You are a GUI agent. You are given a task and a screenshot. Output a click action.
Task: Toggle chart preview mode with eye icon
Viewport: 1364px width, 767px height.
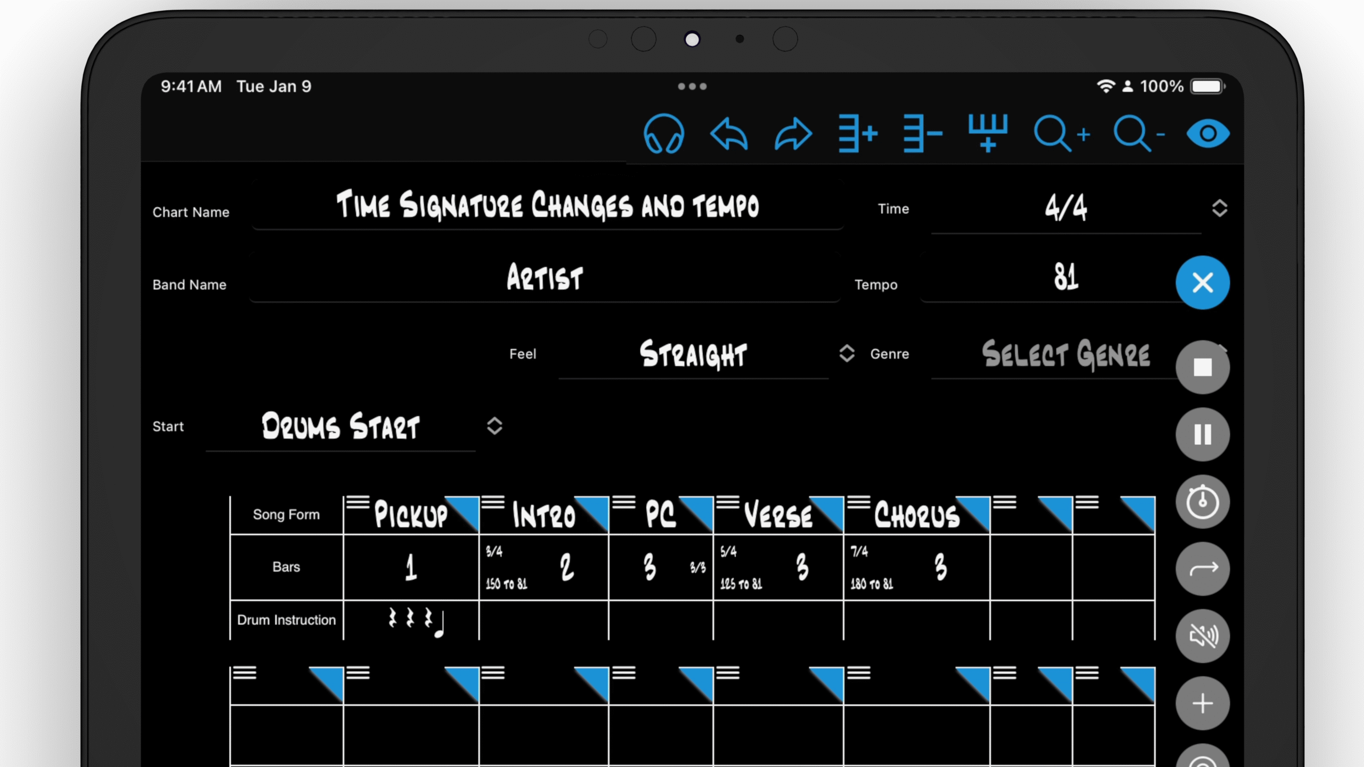click(x=1207, y=134)
